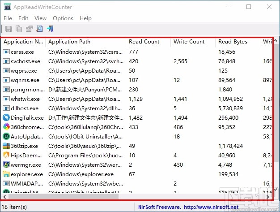The image size is (280, 212).
Task: Click the Copy Selected Items toolbar icon
Action: (19, 29)
